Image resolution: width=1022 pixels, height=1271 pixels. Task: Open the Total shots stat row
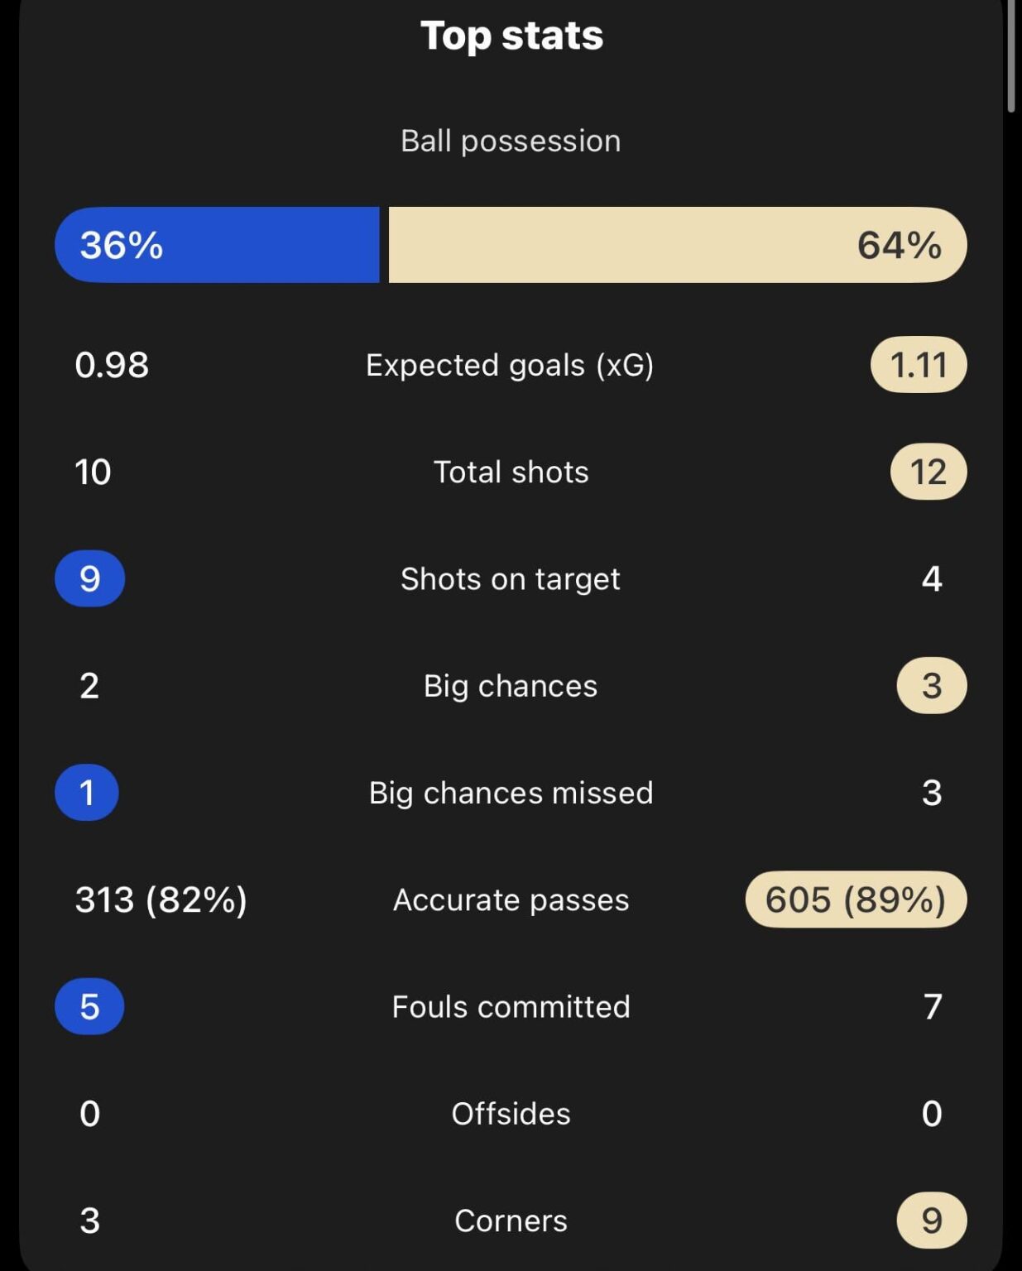(x=511, y=472)
